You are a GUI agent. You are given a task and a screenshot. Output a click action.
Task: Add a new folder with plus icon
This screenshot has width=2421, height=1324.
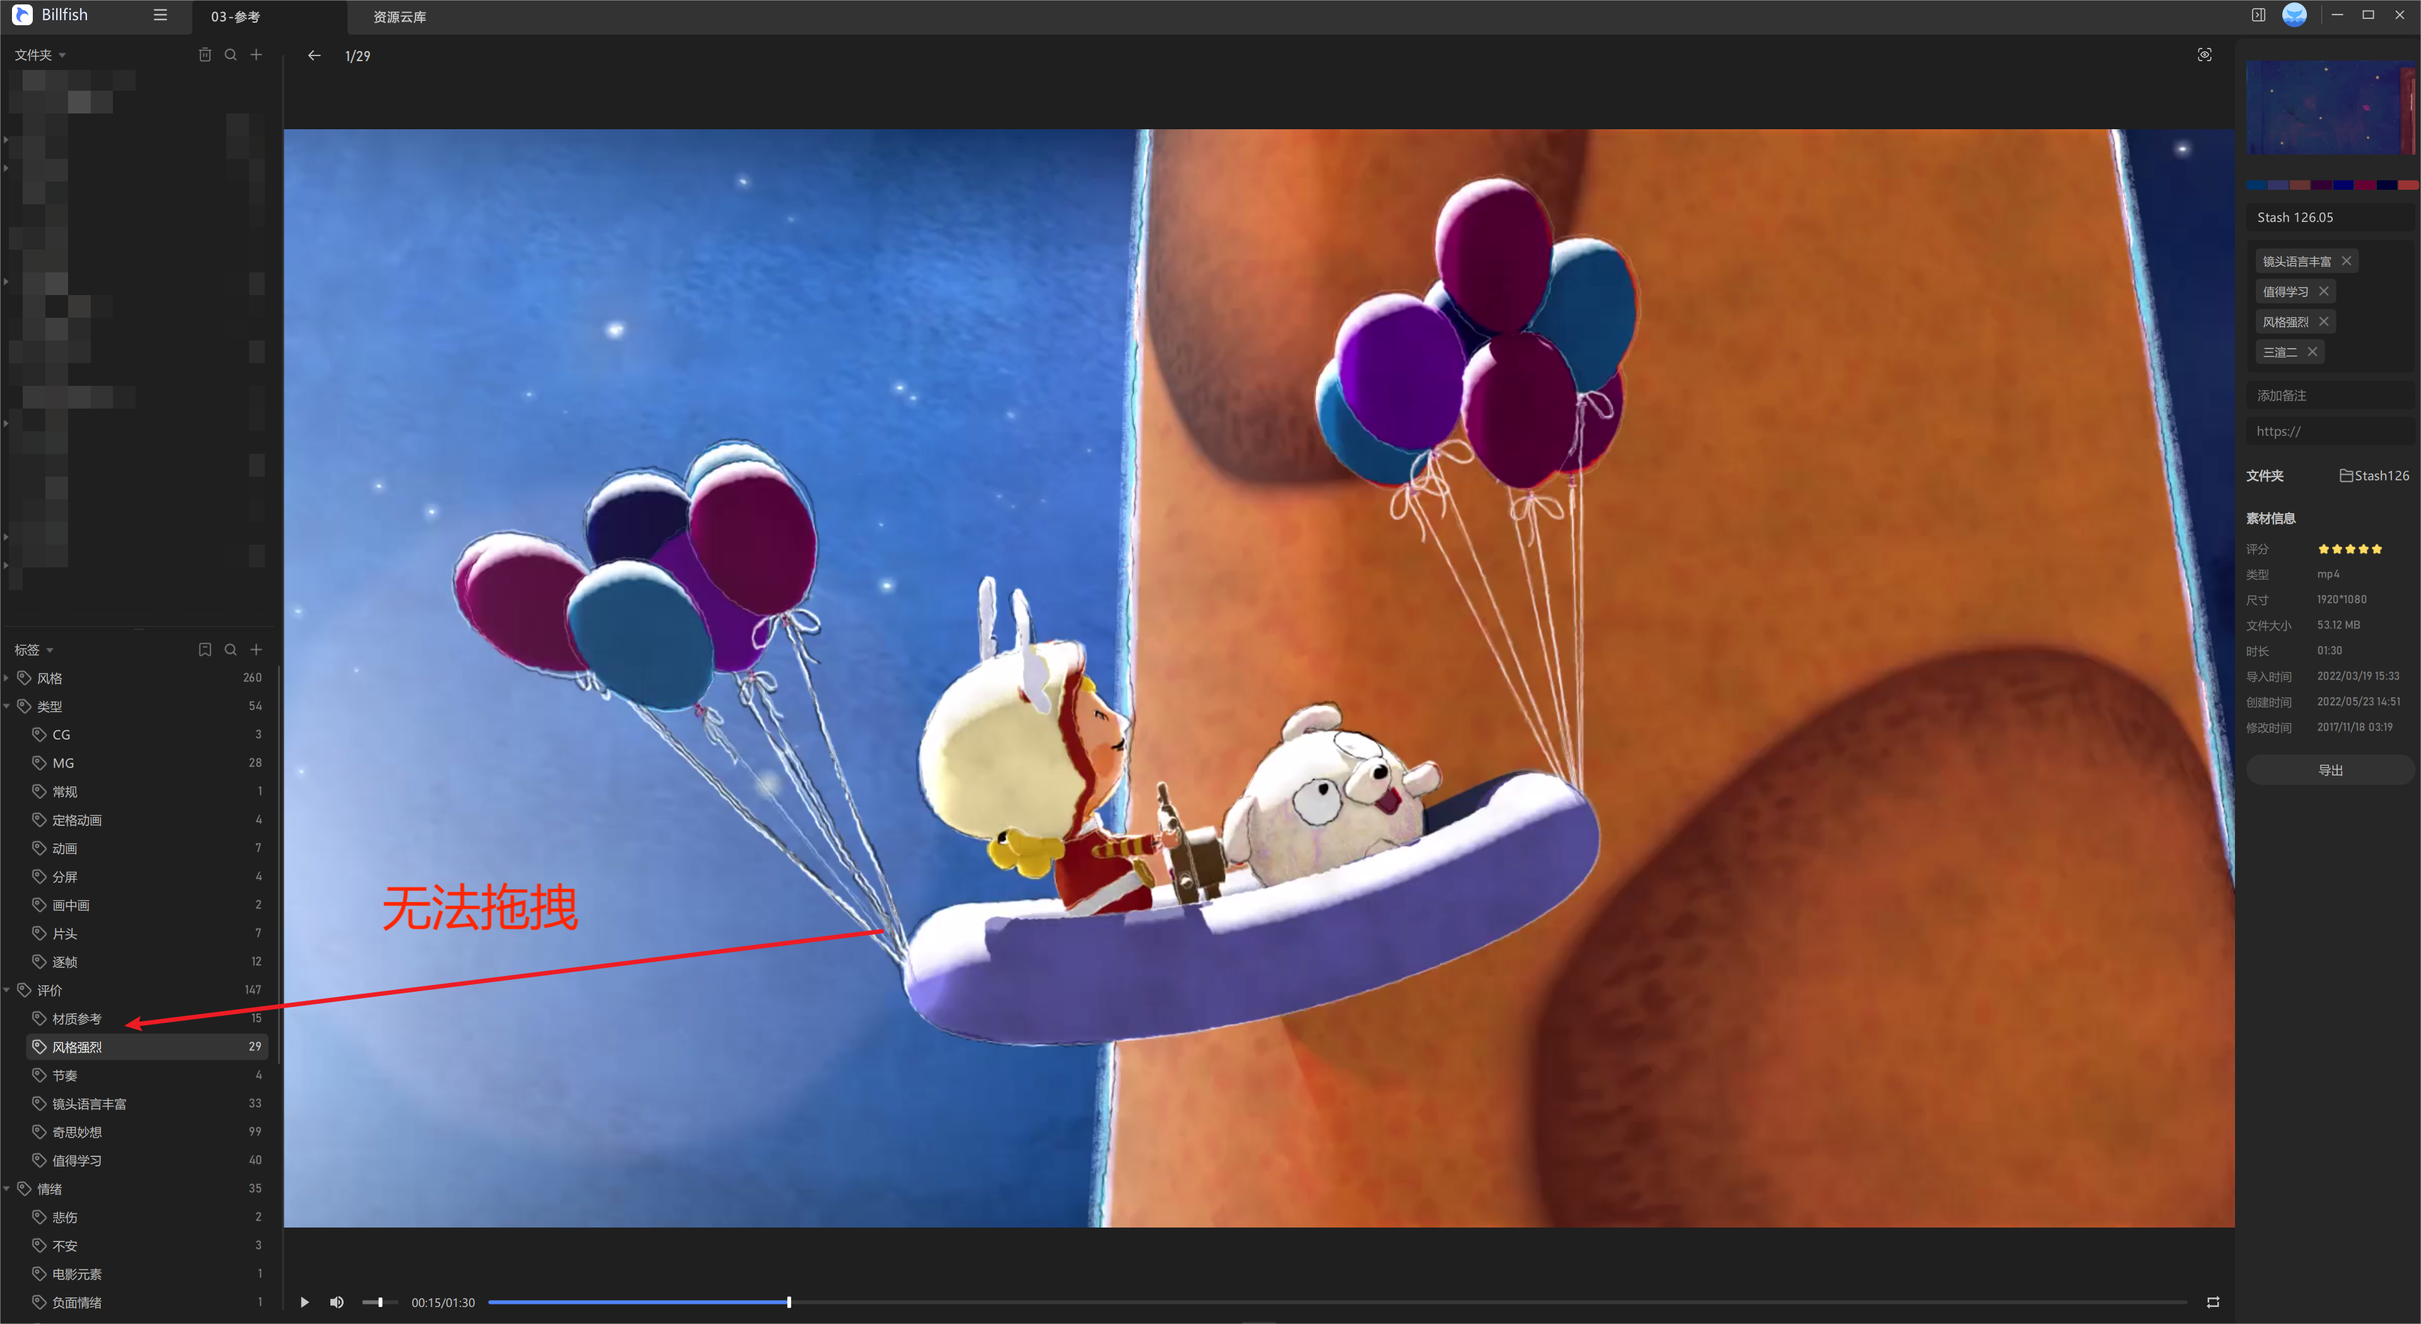click(255, 54)
